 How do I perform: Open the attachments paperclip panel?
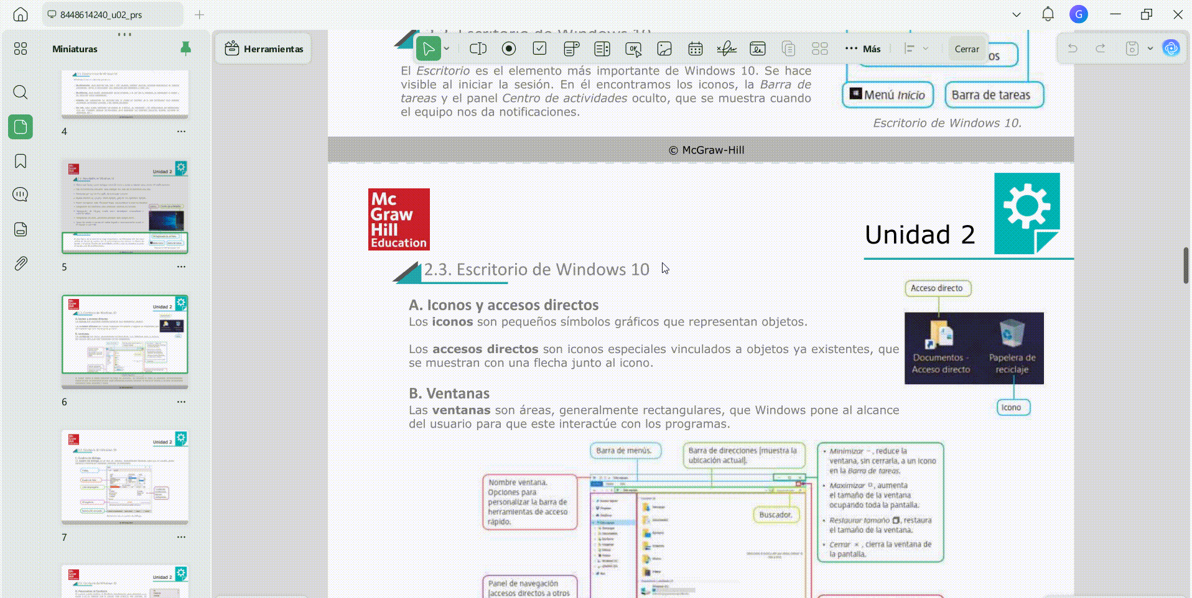click(21, 264)
